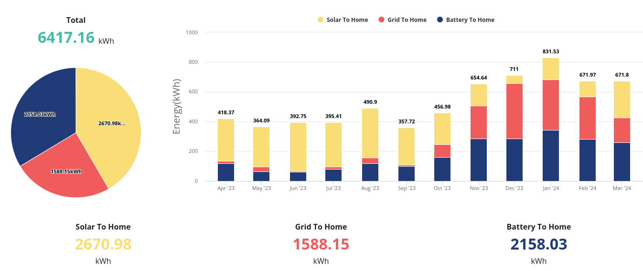643x271 pixels.
Task: Click the Mar '24 yellow solar bar segment
Action: [622, 100]
